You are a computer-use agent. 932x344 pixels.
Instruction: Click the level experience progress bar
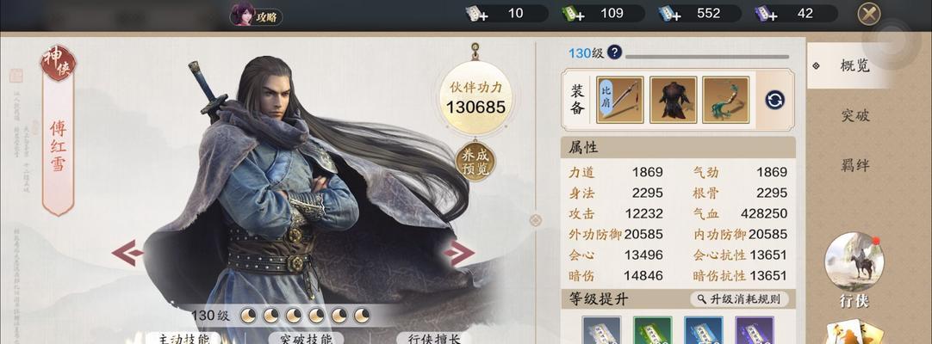coord(706,57)
